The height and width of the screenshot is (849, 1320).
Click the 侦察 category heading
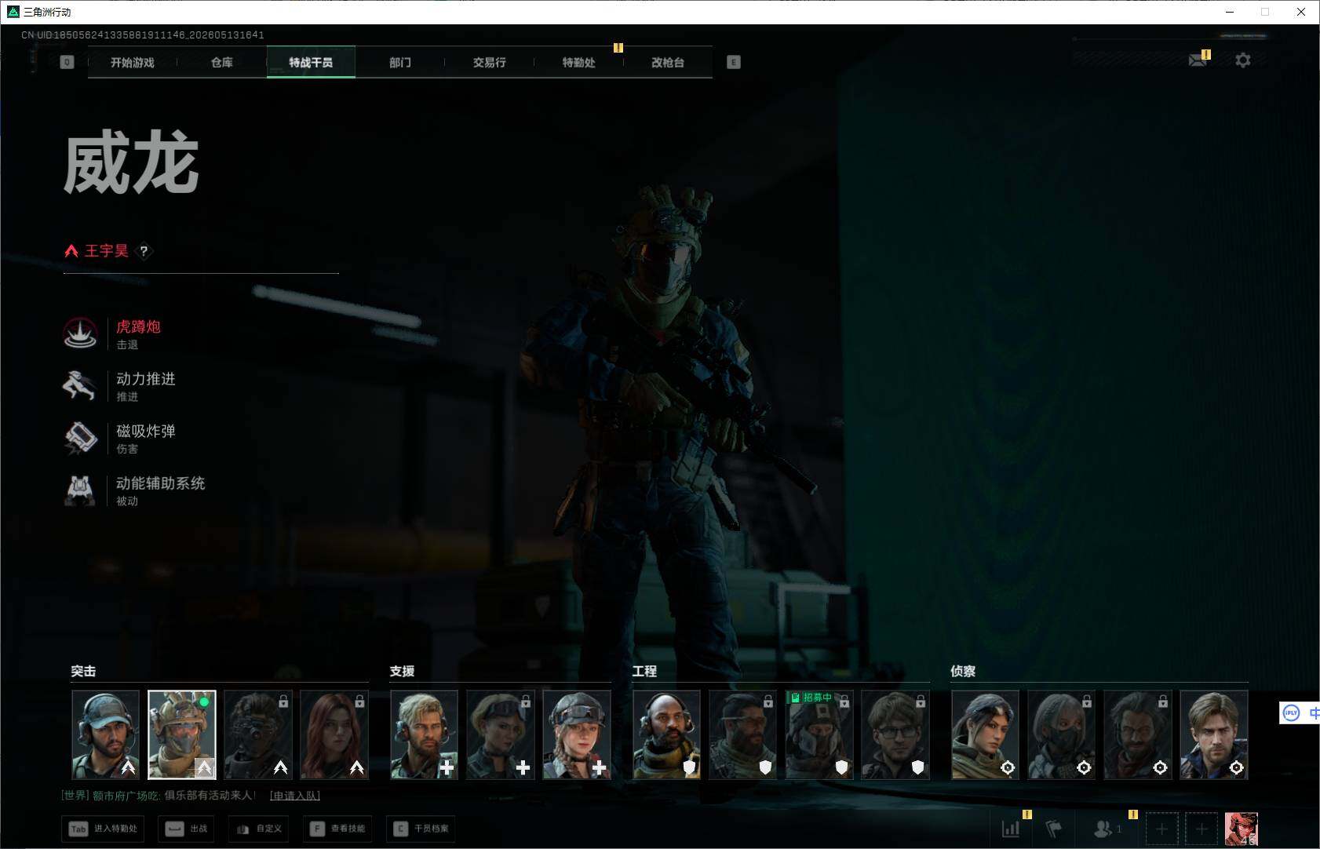coord(963,671)
